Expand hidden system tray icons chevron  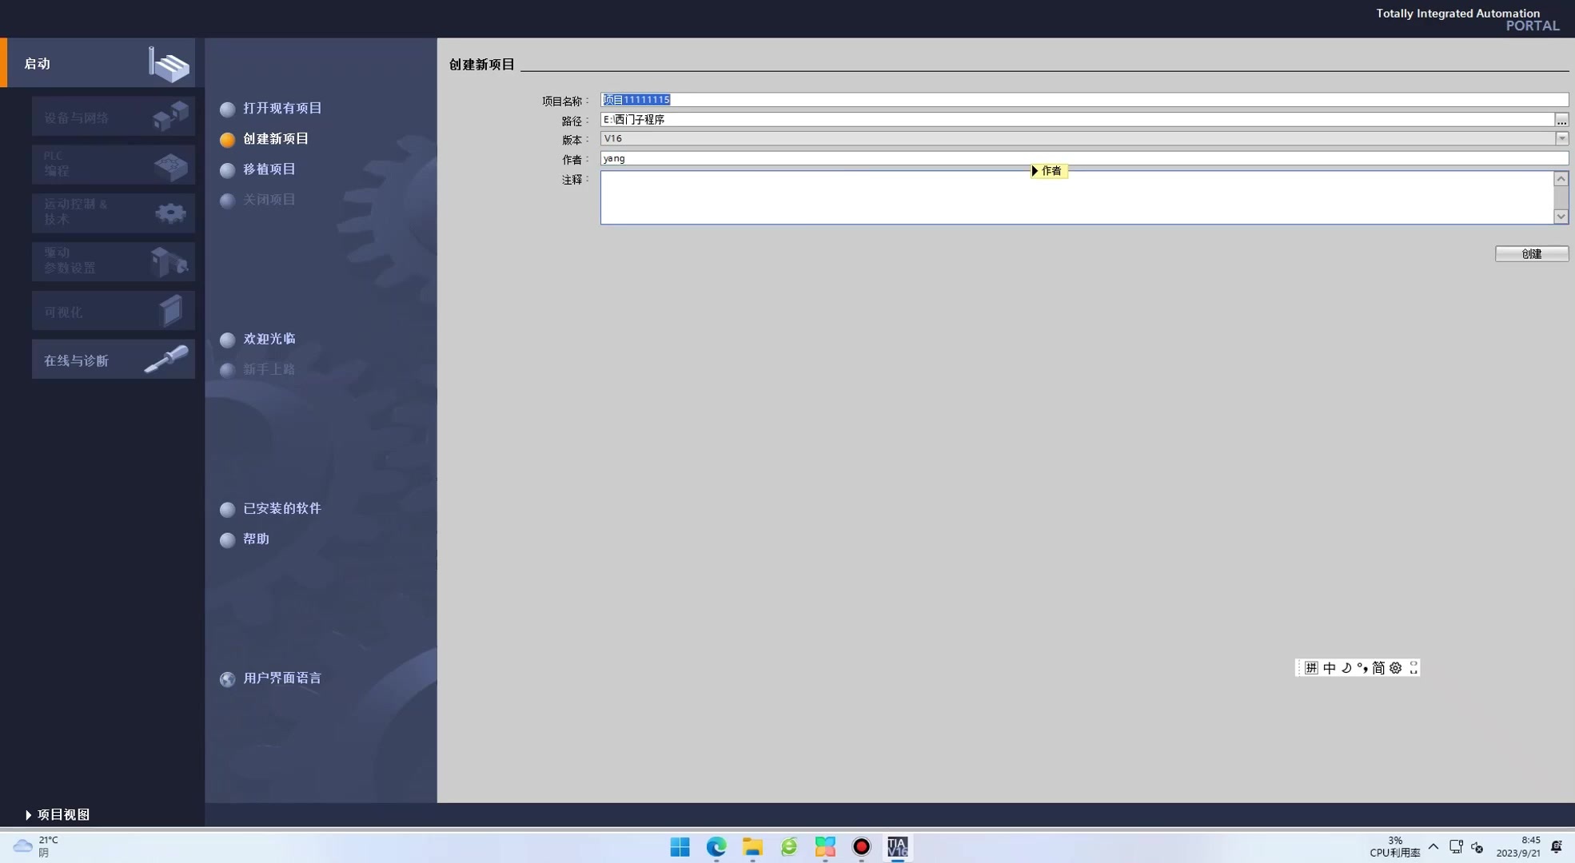click(x=1433, y=847)
